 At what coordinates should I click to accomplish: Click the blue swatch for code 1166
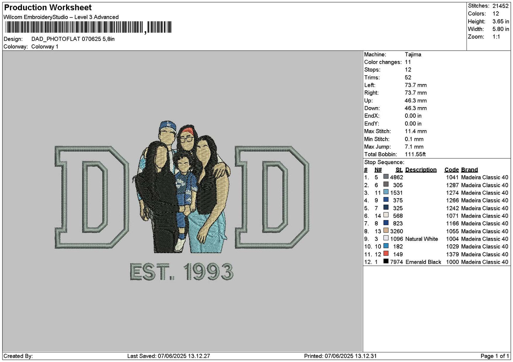point(386,223)
